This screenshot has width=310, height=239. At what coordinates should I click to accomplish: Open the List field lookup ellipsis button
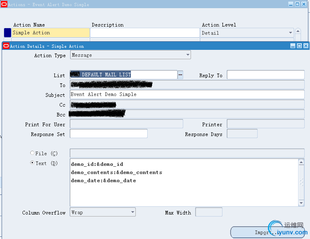tap(180, 75)
